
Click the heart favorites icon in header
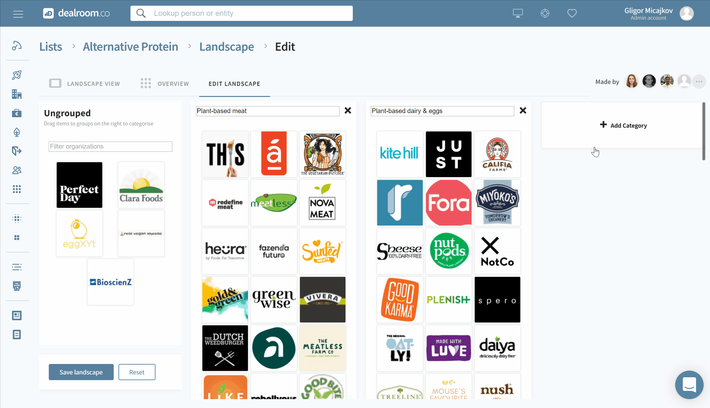(572, 13)
